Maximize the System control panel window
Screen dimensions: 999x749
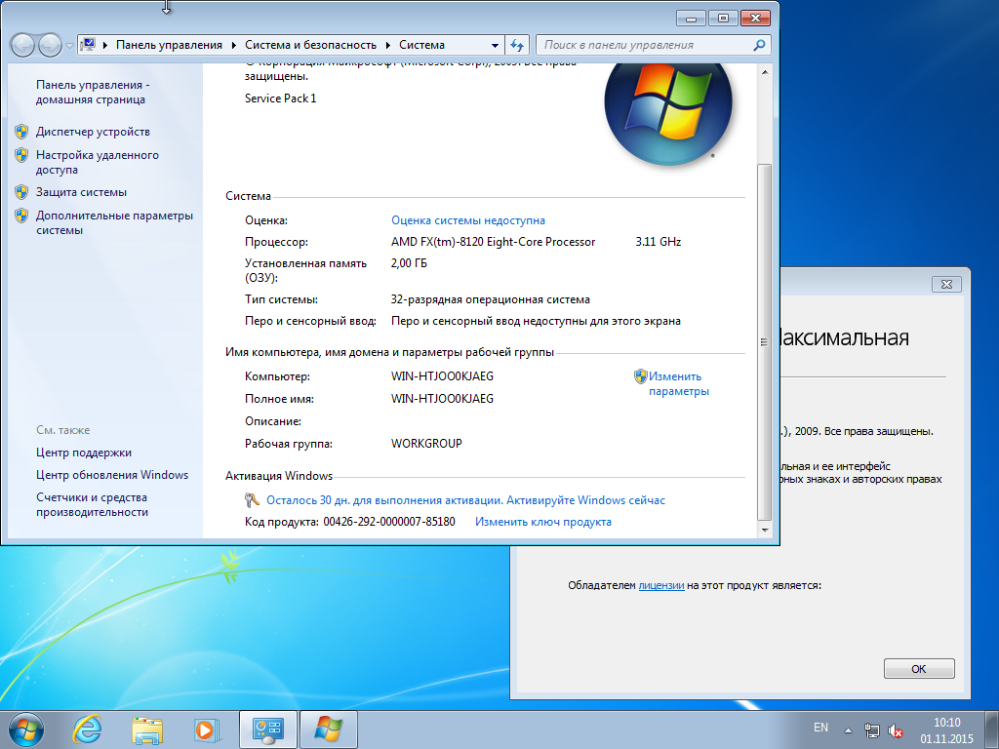[x=723, y=18]
